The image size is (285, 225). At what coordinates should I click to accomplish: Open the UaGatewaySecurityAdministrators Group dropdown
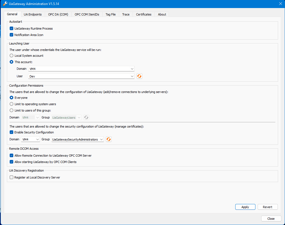(78, 139)
